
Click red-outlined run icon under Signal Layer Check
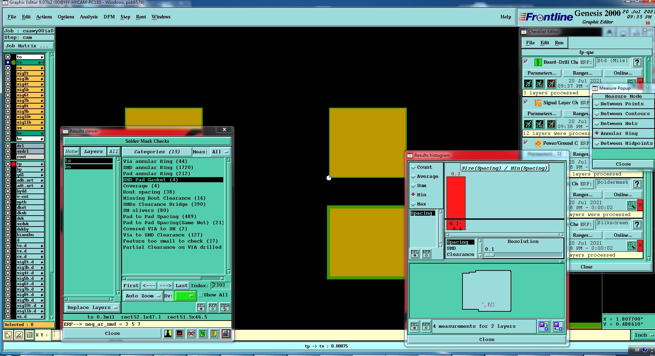551,124
